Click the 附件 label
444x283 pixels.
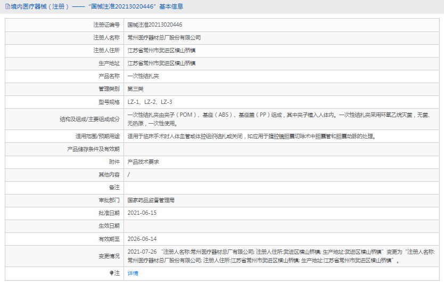point(114,162)
